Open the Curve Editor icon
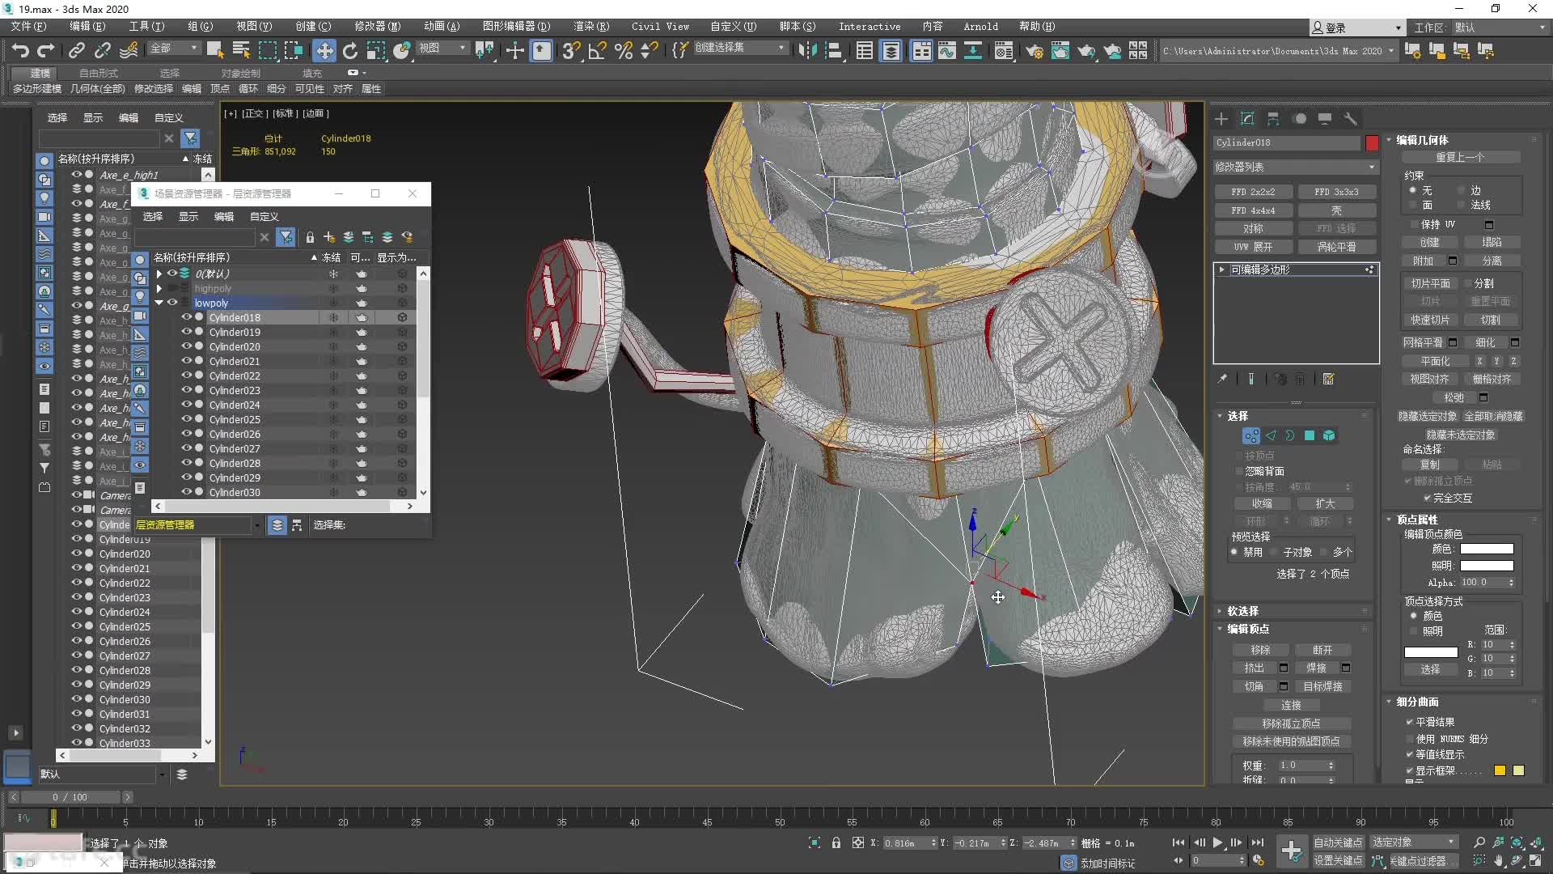The height and width of the screenshot is (874, 1553). 947,51
